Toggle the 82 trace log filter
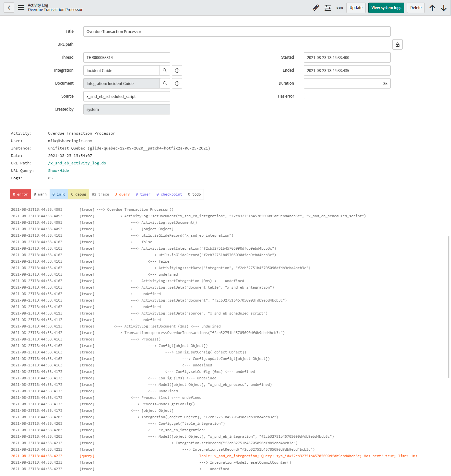Image resolution: width=451 pixels, height=476 pixels. (100, 194)
